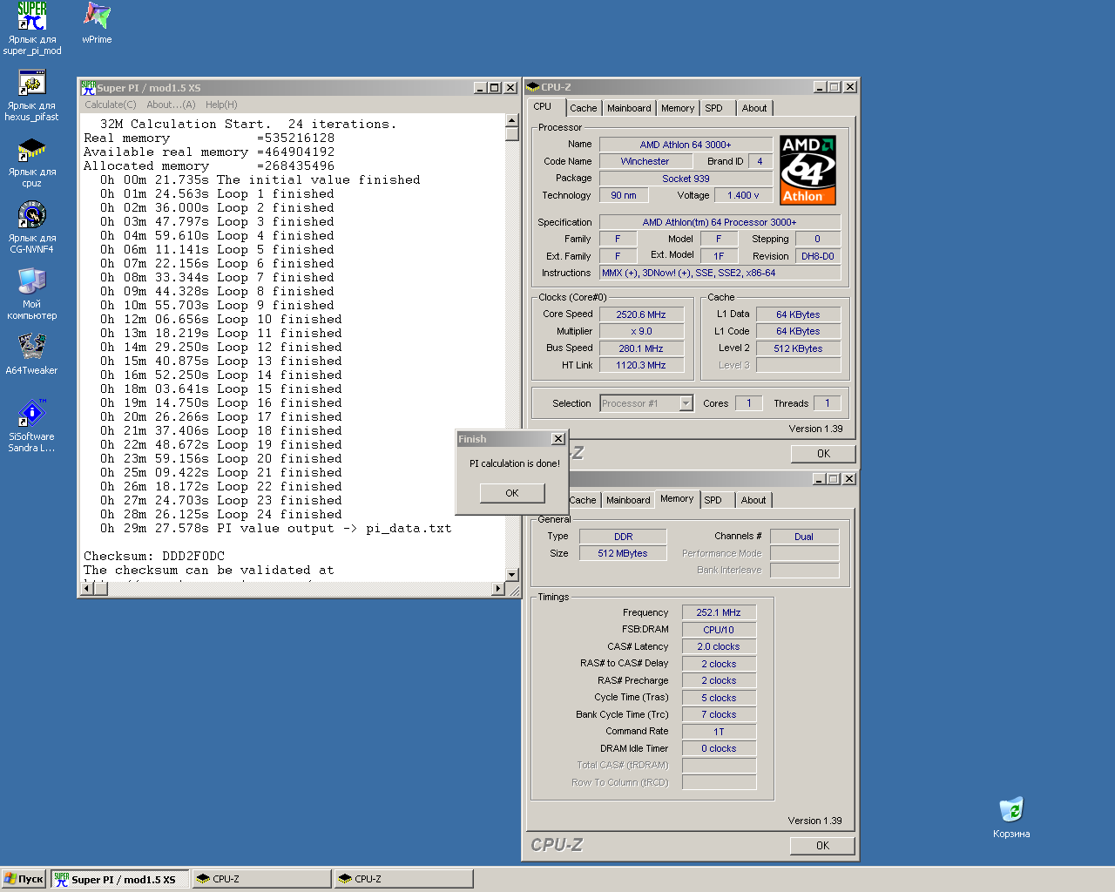This screenshot has width=1115, height=892.
Task: Switch to Super PI taskbar button
Action: (x=119, y=879)
